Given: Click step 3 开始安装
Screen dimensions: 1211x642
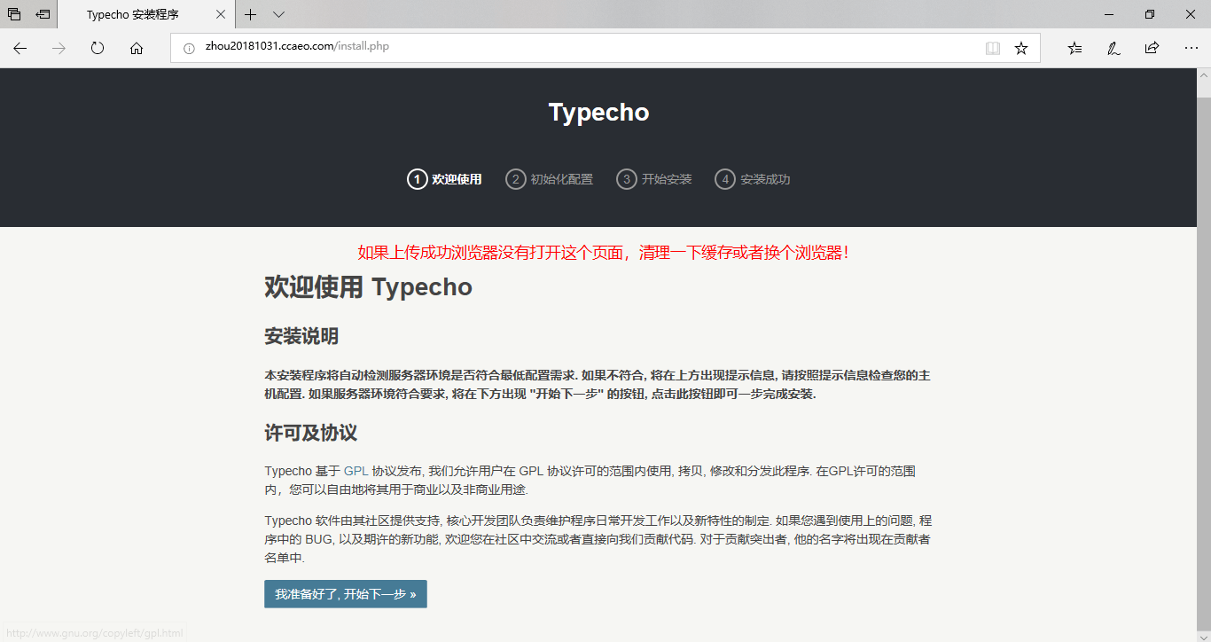Looking at the screenshot, I should click(653, 179).
